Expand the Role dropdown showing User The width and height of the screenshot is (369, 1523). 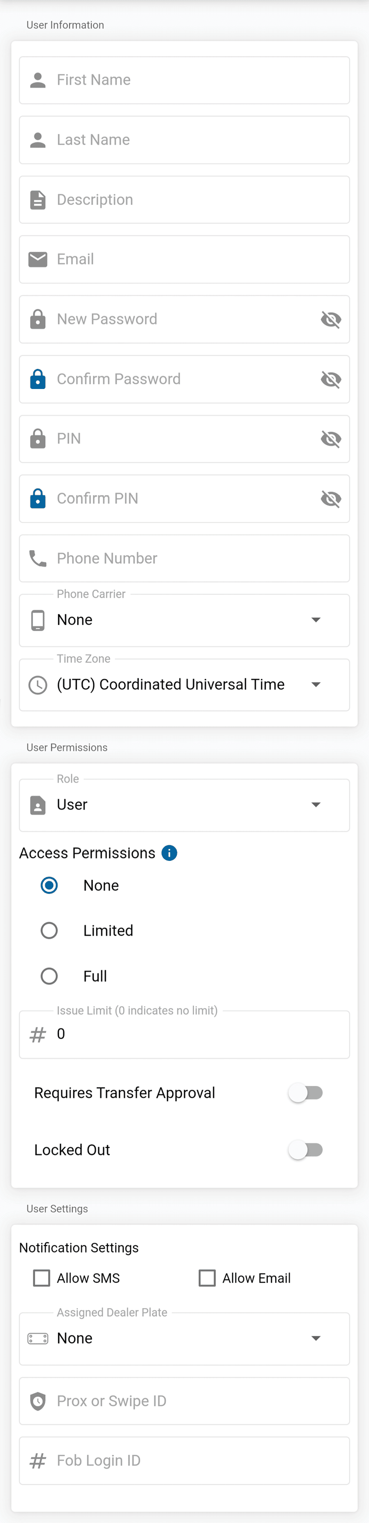[x=184, y=805]
